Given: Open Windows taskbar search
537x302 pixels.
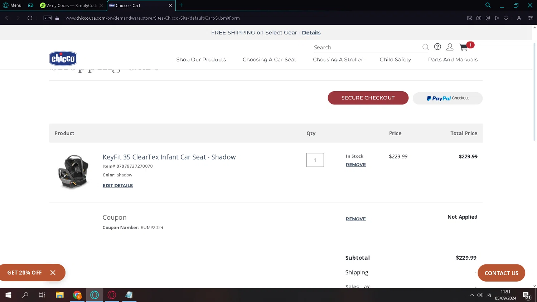Looking at the screenshot, I should pyautogui.click(x=25, y=295).
